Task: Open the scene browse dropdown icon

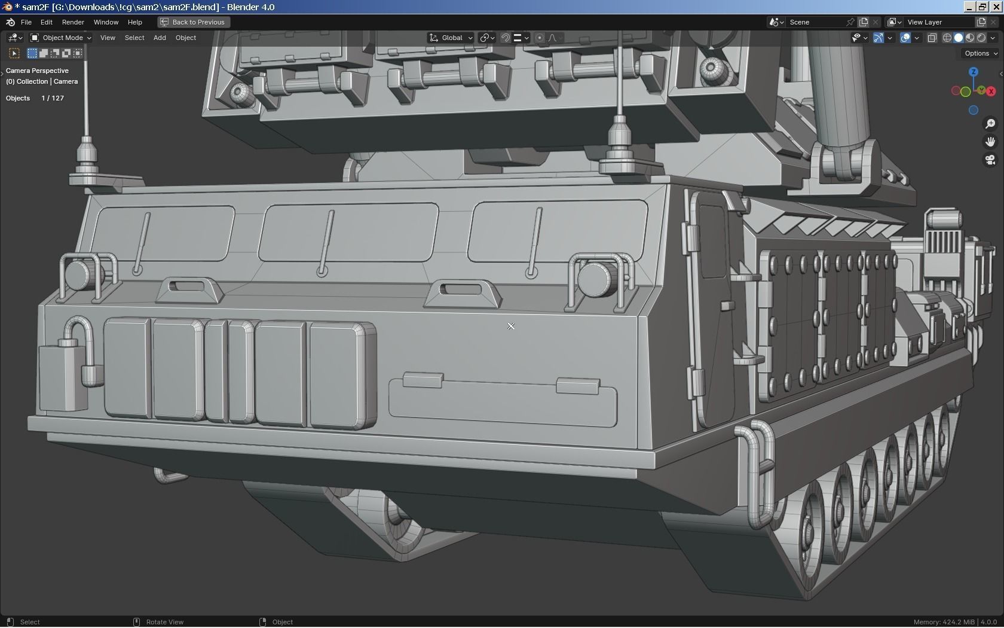Action: [x=776, y=22]
